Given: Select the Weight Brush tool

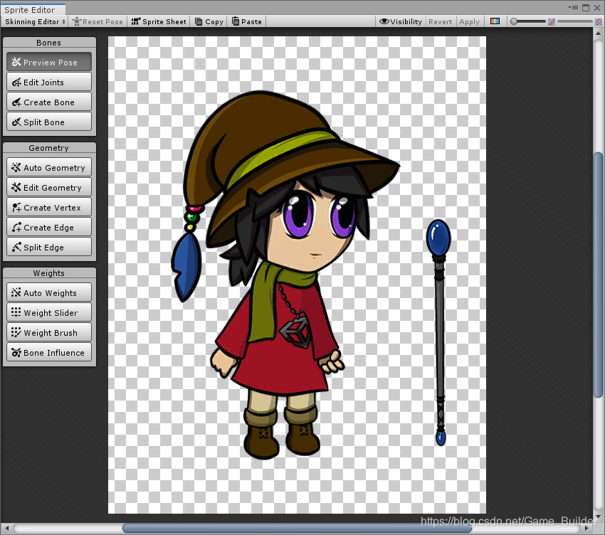Looking at the screenshot, I should (x=49, y=332).
